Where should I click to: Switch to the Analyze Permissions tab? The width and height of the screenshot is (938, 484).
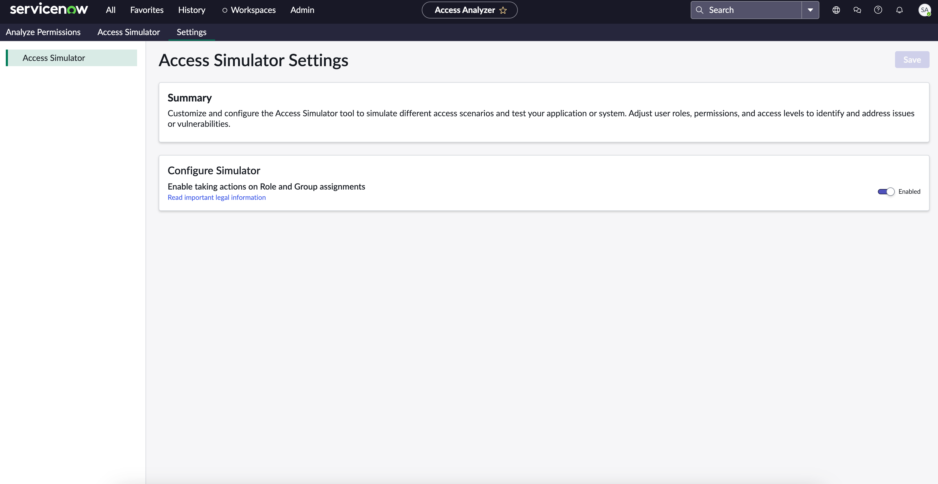43,32
